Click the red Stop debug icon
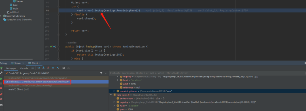 click(1, 88)
